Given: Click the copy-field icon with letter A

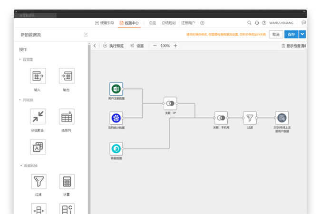Looking at the screenshot, I should pyautogui.click(x=38, y=147).
